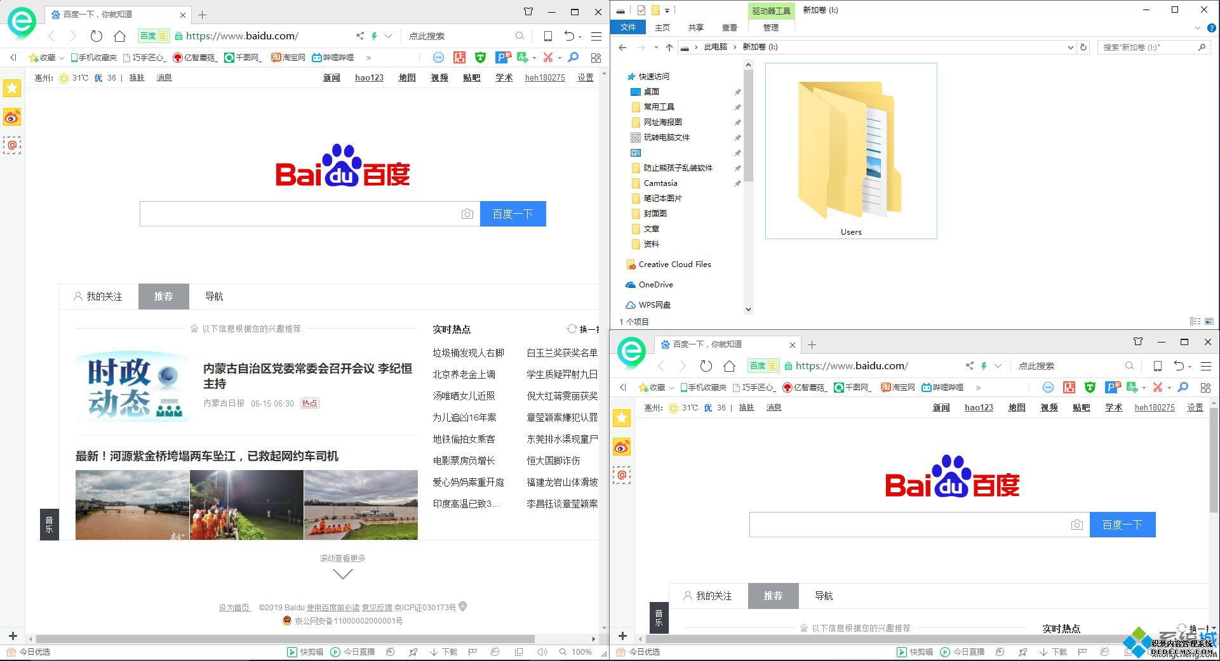Reload page in left browser window

pos(97,36)
